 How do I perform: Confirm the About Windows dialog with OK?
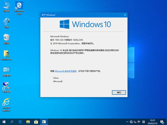pyautogui.click(x=119, y=92)
